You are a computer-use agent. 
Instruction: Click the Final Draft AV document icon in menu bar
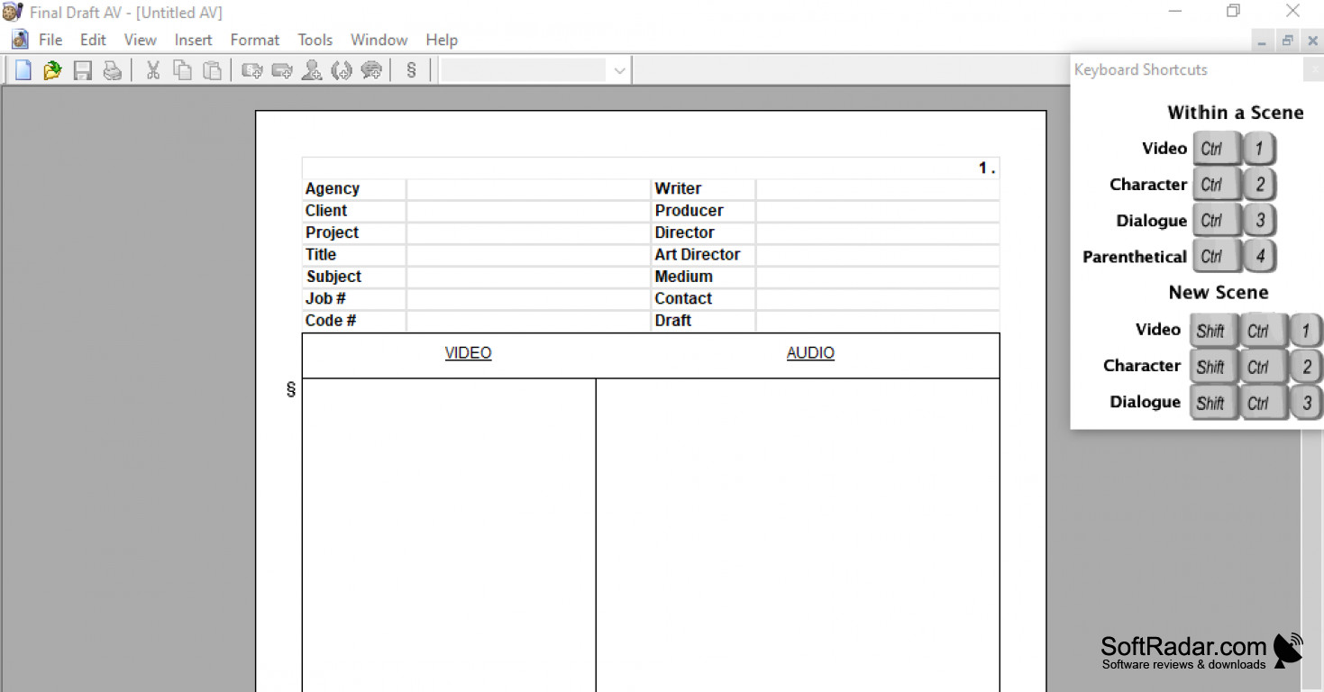click(x=20, y=40)
